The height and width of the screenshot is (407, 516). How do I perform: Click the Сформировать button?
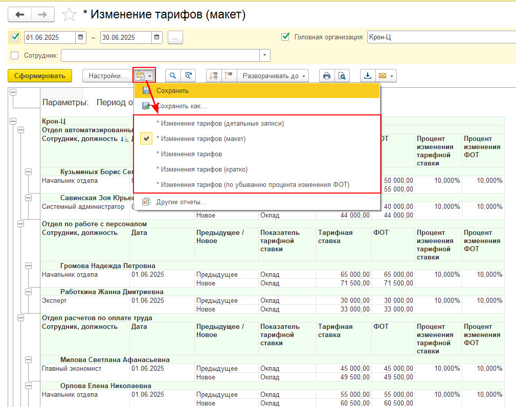click(x=40, y=76)
